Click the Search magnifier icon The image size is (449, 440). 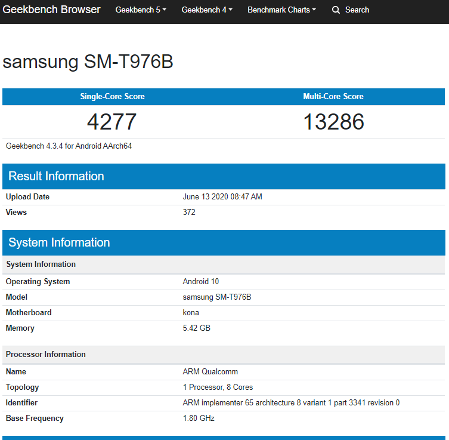(x=336, y=10)
